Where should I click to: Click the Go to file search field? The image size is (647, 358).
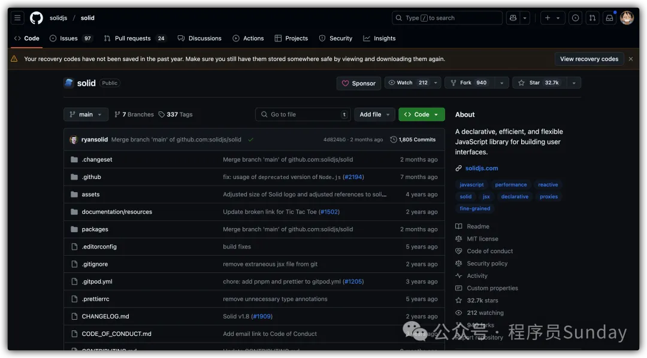point(303,114)
